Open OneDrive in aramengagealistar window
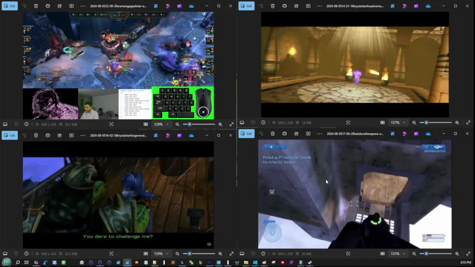This screenshot has width=475, height=267. (191, 6)
